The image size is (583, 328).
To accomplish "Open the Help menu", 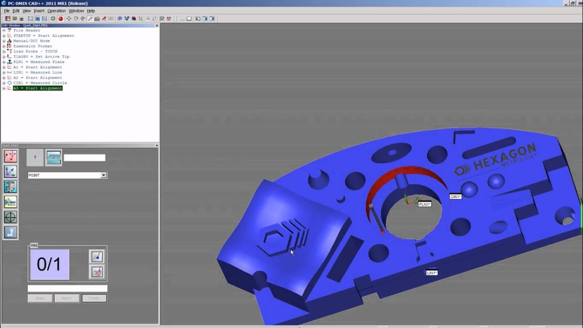I will point(91,10).
